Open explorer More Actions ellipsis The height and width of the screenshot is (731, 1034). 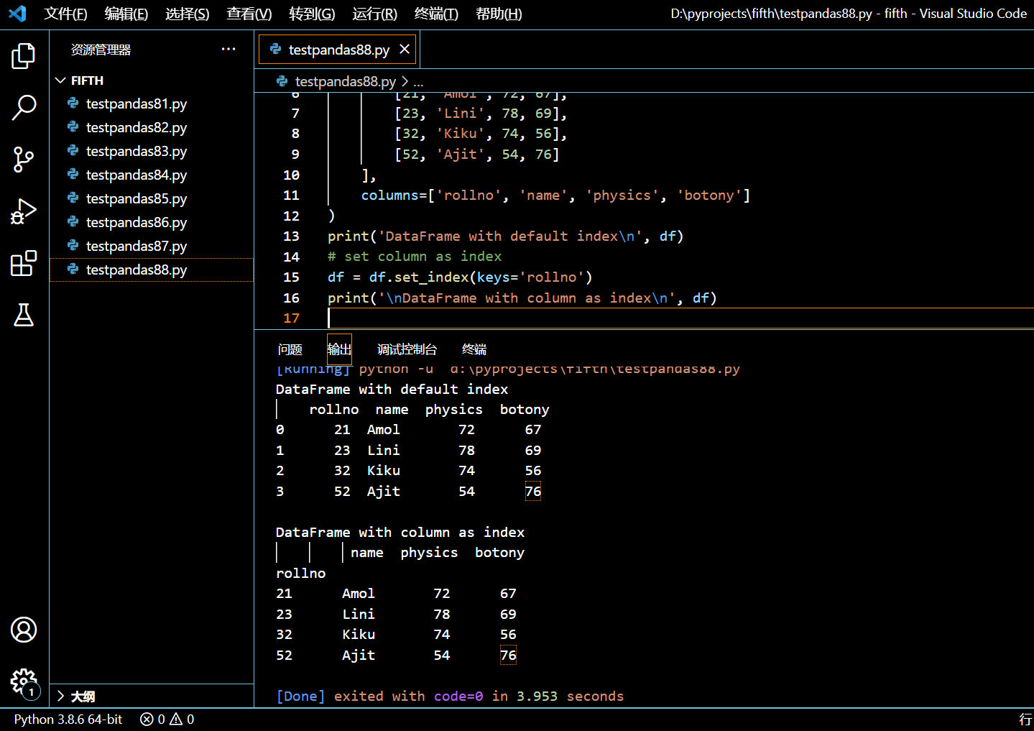pos(229,49)
